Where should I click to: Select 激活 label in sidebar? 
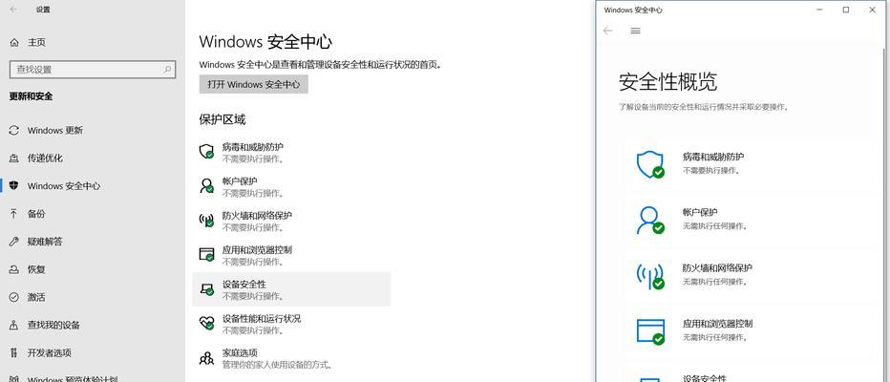(x=36, y=297)
